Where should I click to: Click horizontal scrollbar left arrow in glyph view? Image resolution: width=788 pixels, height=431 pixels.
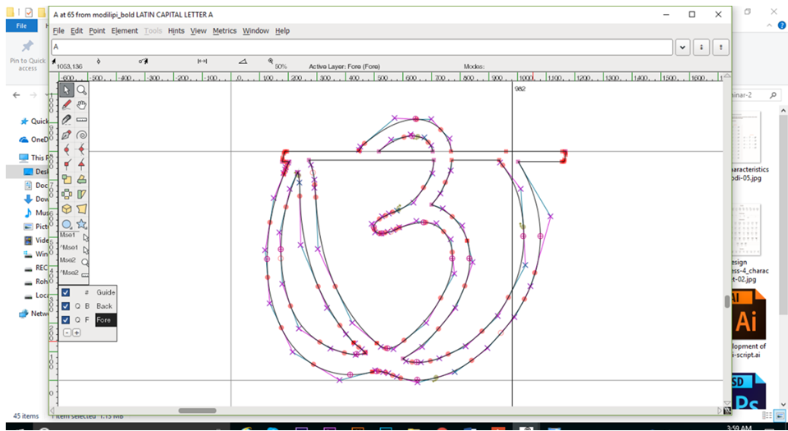(x=53, y=411)
